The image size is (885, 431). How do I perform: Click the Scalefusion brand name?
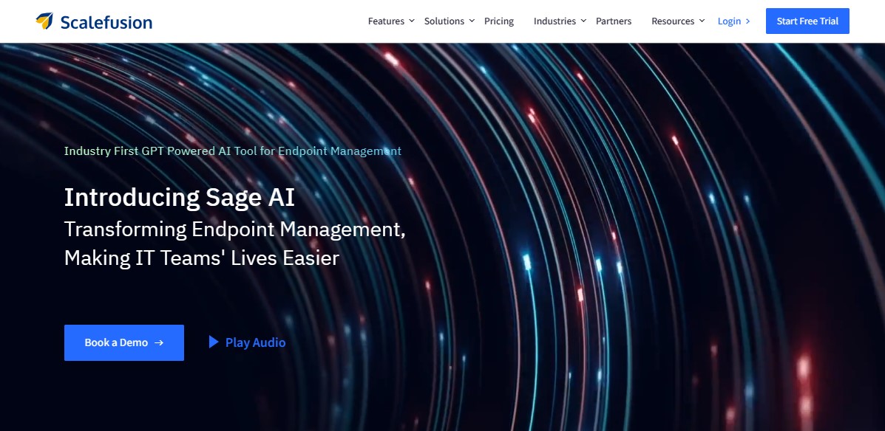[x=106, y=22]
